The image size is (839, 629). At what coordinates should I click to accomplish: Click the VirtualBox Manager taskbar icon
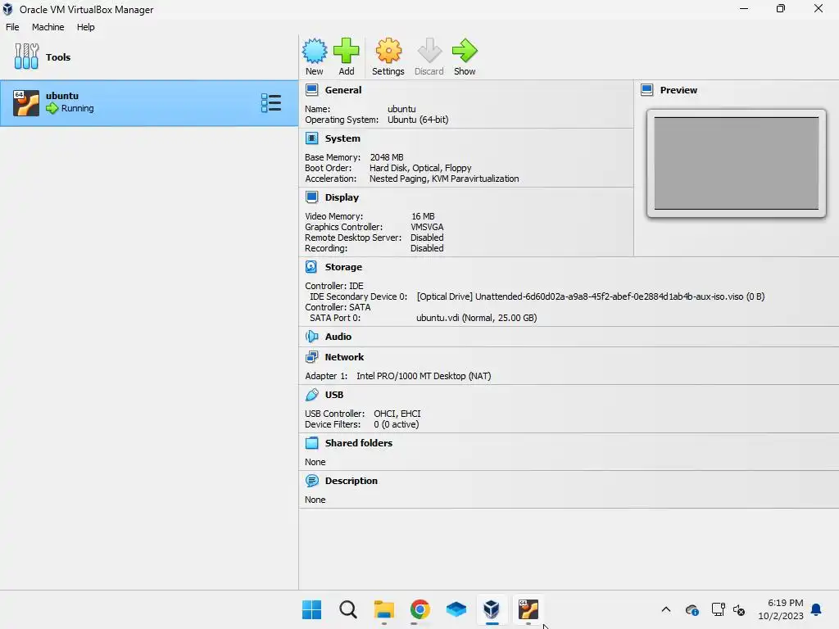click(x=492, y=609)
